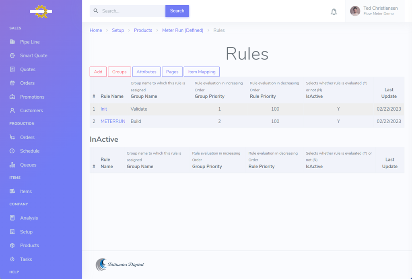
Task: Open Smart Quote in sidebar
Action: click(x=33, y=56)
